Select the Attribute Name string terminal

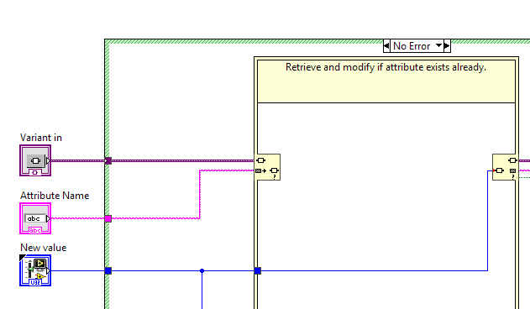tap(35, 218)
